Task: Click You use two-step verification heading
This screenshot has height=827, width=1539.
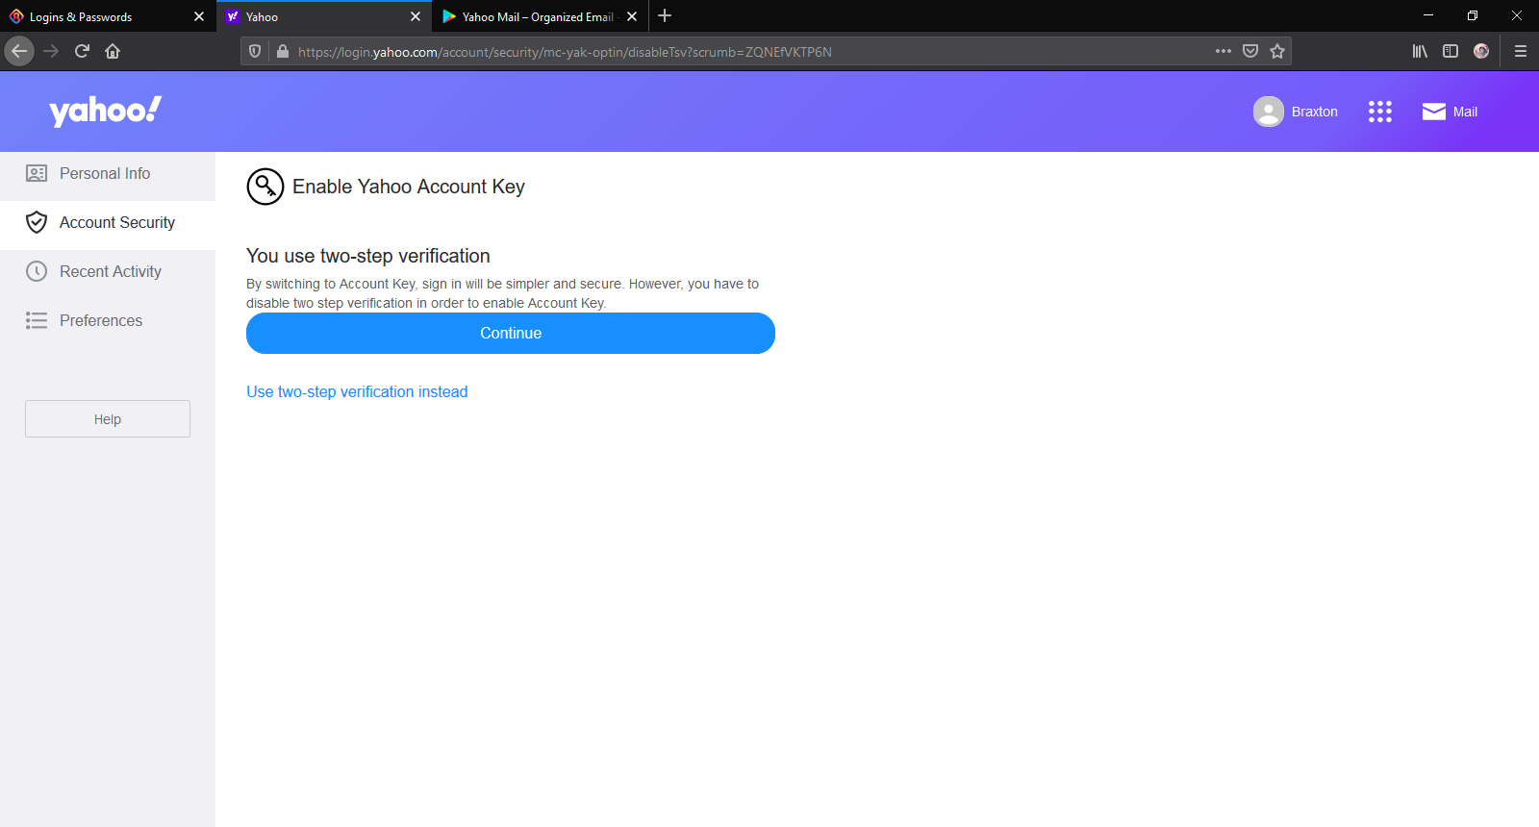Action: pyautogui.click(x=368, y=256)
